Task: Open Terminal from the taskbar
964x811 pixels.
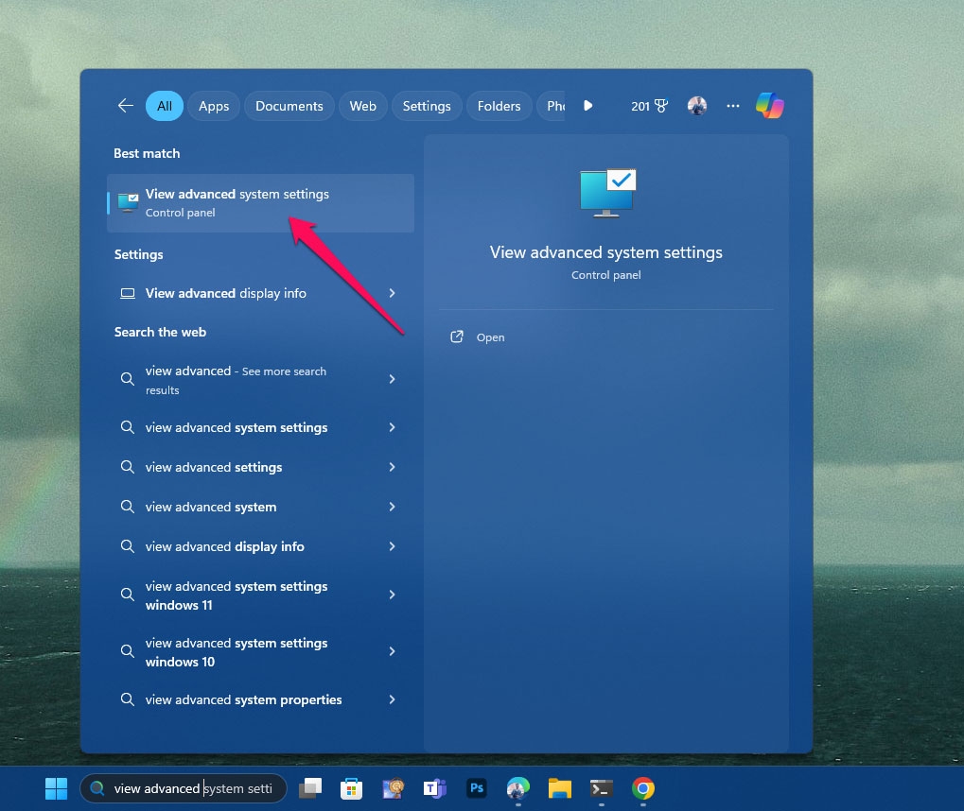Action: pyautogui.click(x=602, y=788)
